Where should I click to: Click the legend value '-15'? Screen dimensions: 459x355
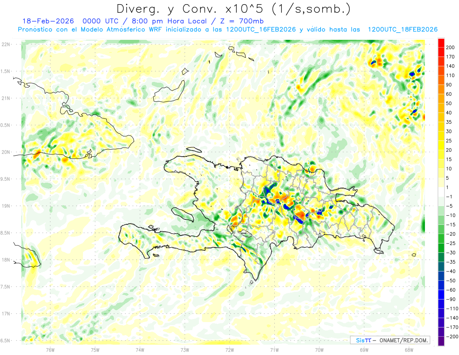(x=451, y=224)
